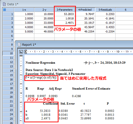The height and width of the screenshot is (124, 133).
Task: Click P value 0.0013
Action: tap(110, 115)
